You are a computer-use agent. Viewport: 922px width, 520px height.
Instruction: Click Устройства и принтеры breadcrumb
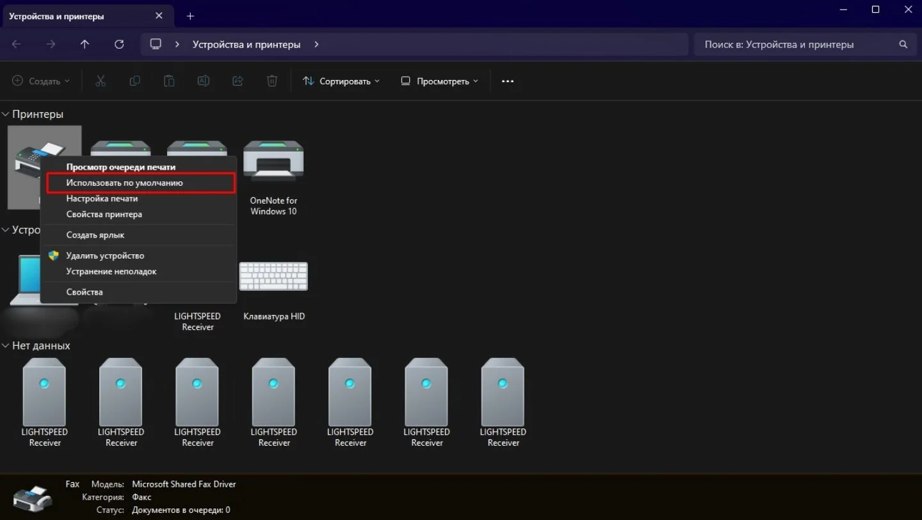[247, 44]
